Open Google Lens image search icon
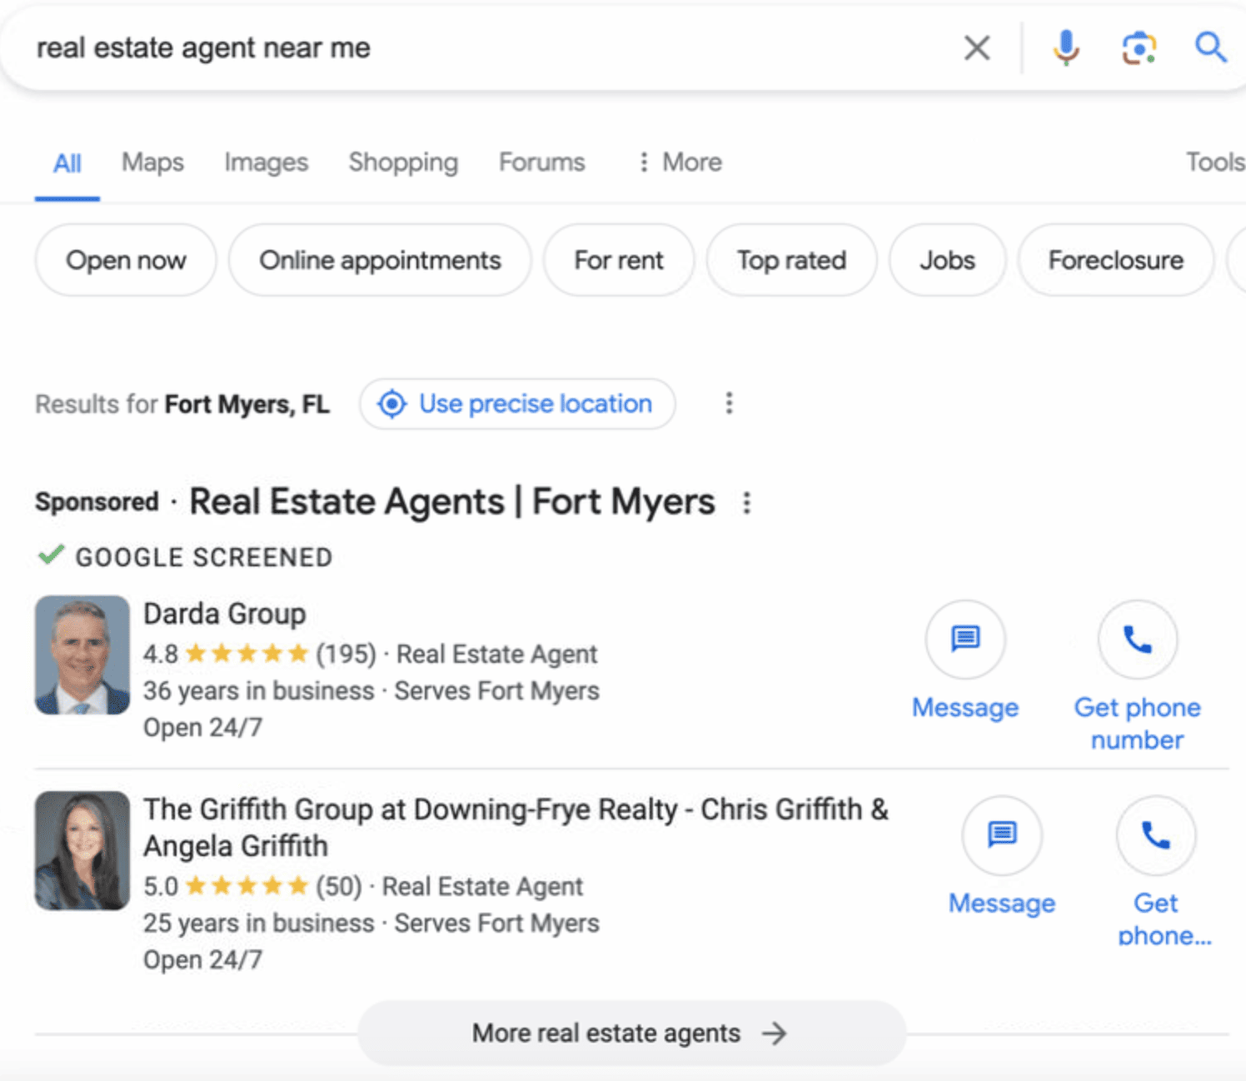The image size is (1246, 1081). (1138, 47)
